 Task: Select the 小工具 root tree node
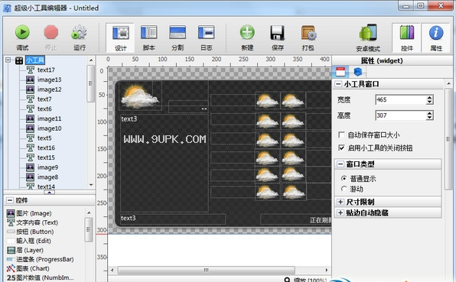(x=35, y=60)
